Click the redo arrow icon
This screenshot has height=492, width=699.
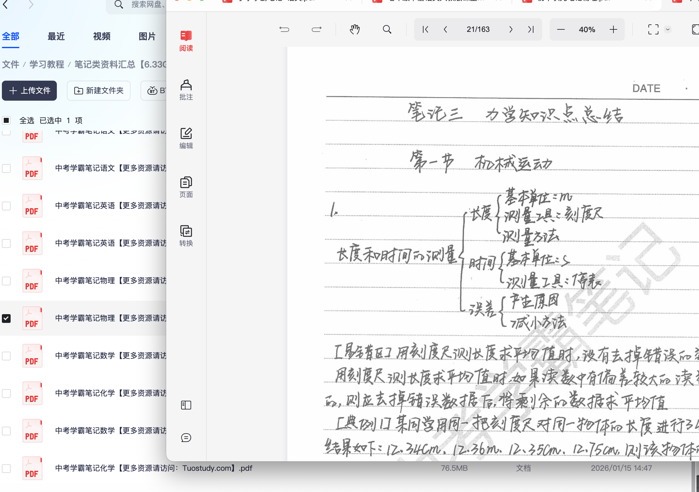[x=316, y=29]
